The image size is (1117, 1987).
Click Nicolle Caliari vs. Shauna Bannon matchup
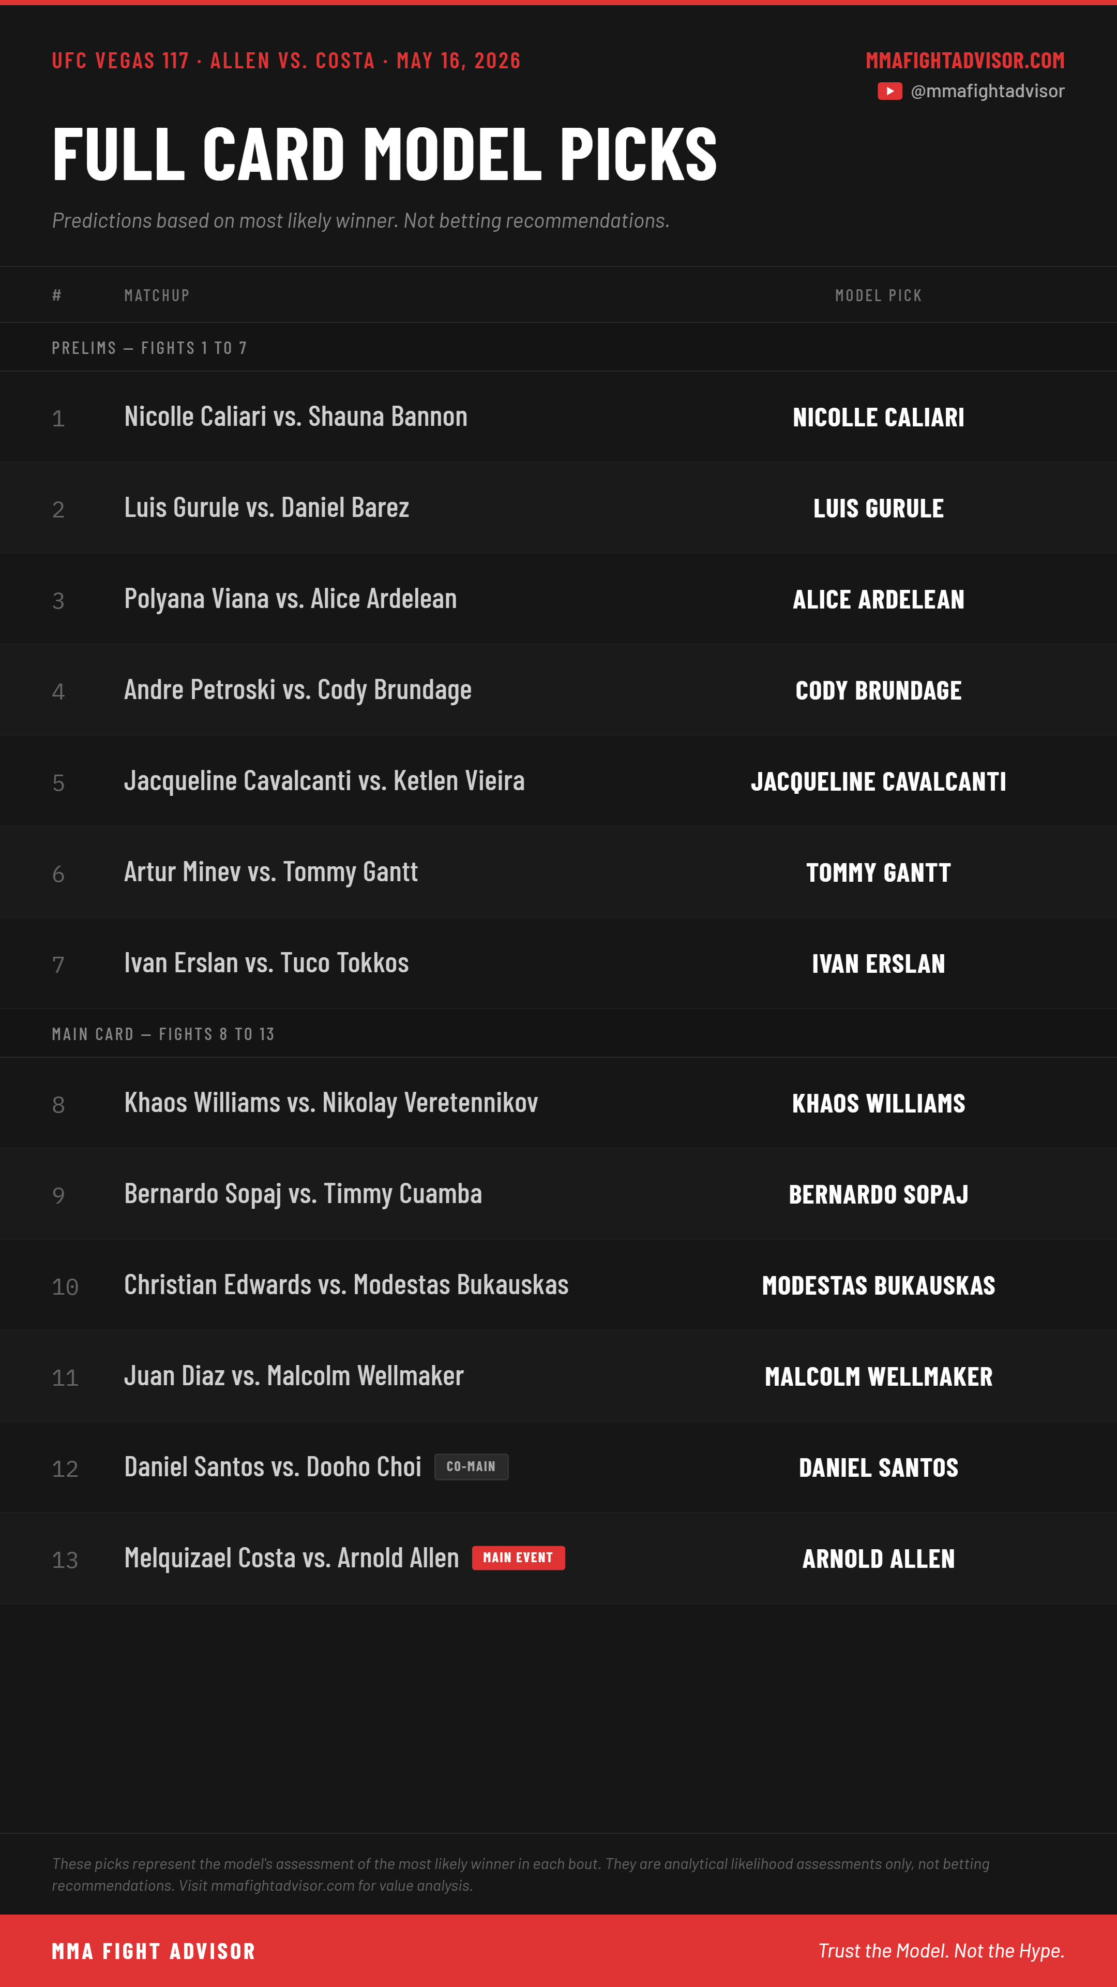pos(296,417)
